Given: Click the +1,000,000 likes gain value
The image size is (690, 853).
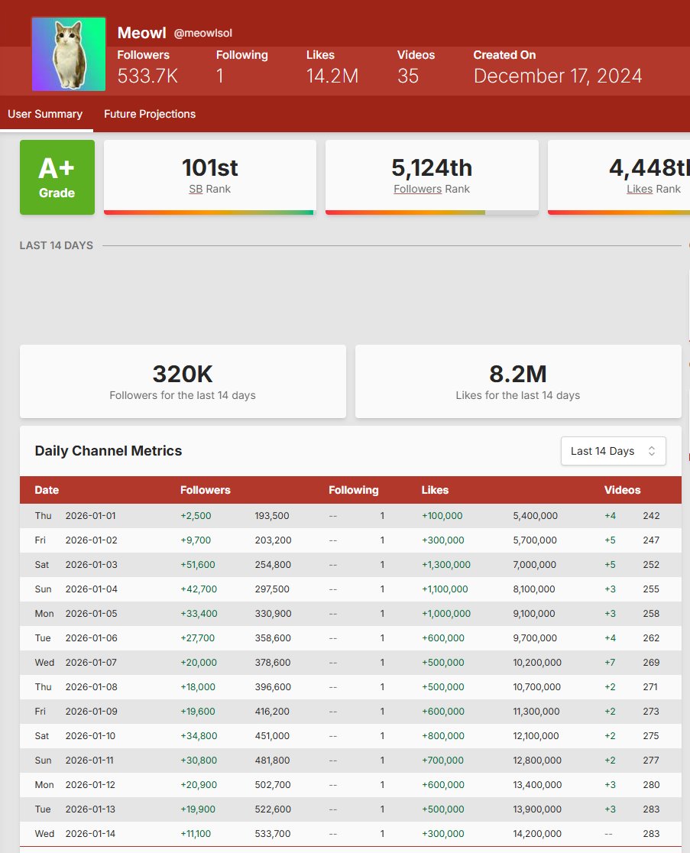Looking at the screenshot, I should (445, 614).
